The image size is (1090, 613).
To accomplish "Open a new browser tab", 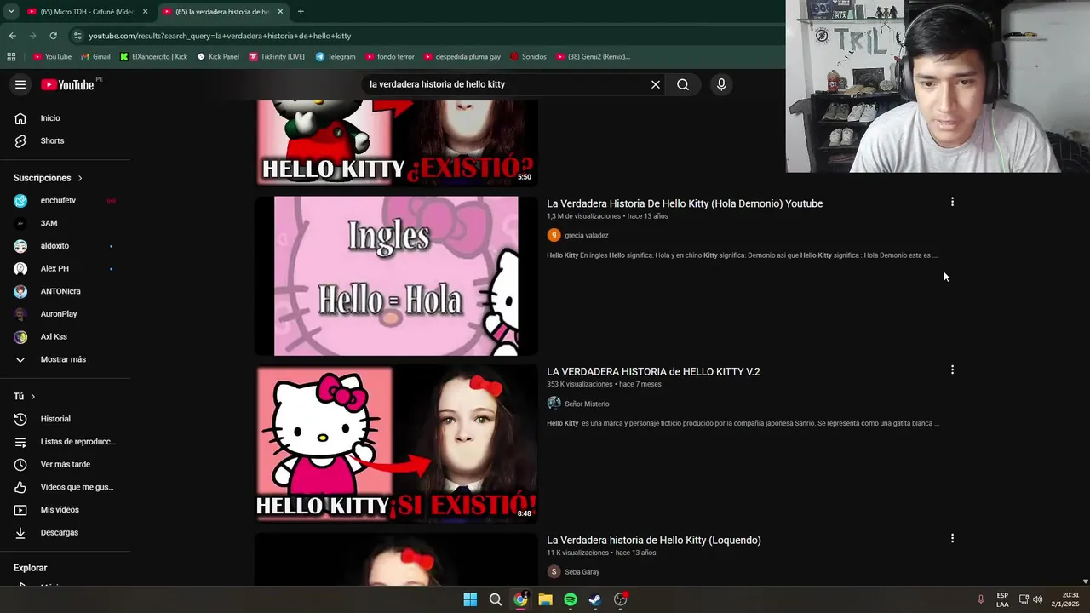I will (301, 12).
